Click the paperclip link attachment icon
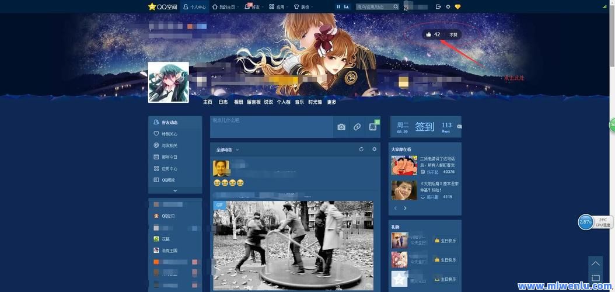 [357, 127]
